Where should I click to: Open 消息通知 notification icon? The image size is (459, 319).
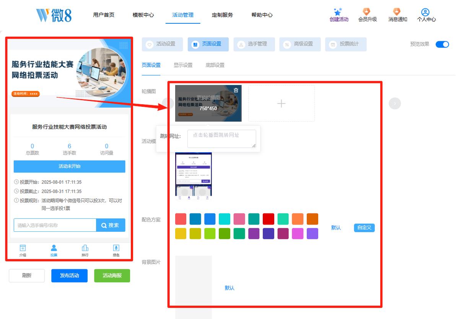tap(397, 12)
